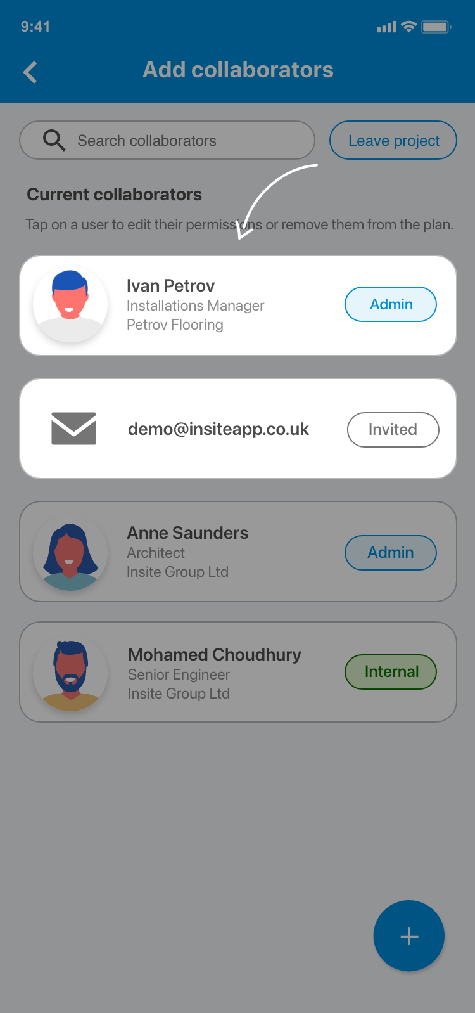Click the Leave project button

(x=393, y=140)
